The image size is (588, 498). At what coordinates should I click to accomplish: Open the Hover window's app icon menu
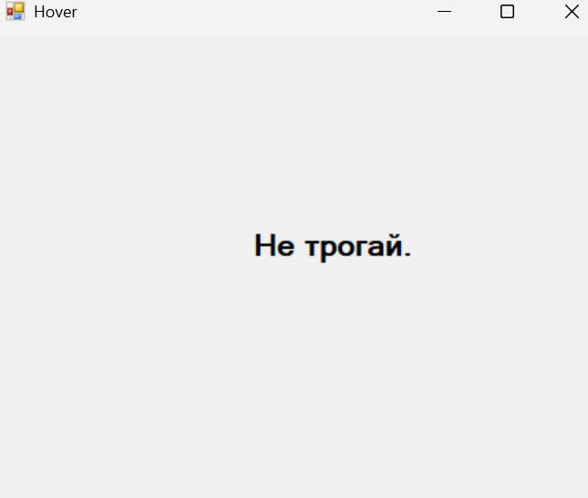pyautogui.click(x=15, y=11)
